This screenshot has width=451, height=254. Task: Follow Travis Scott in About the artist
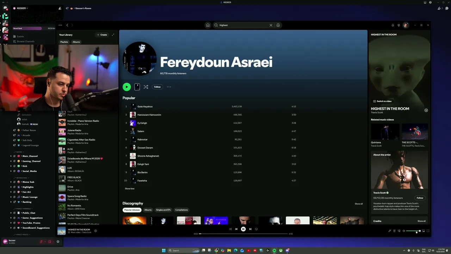(420, 198)
